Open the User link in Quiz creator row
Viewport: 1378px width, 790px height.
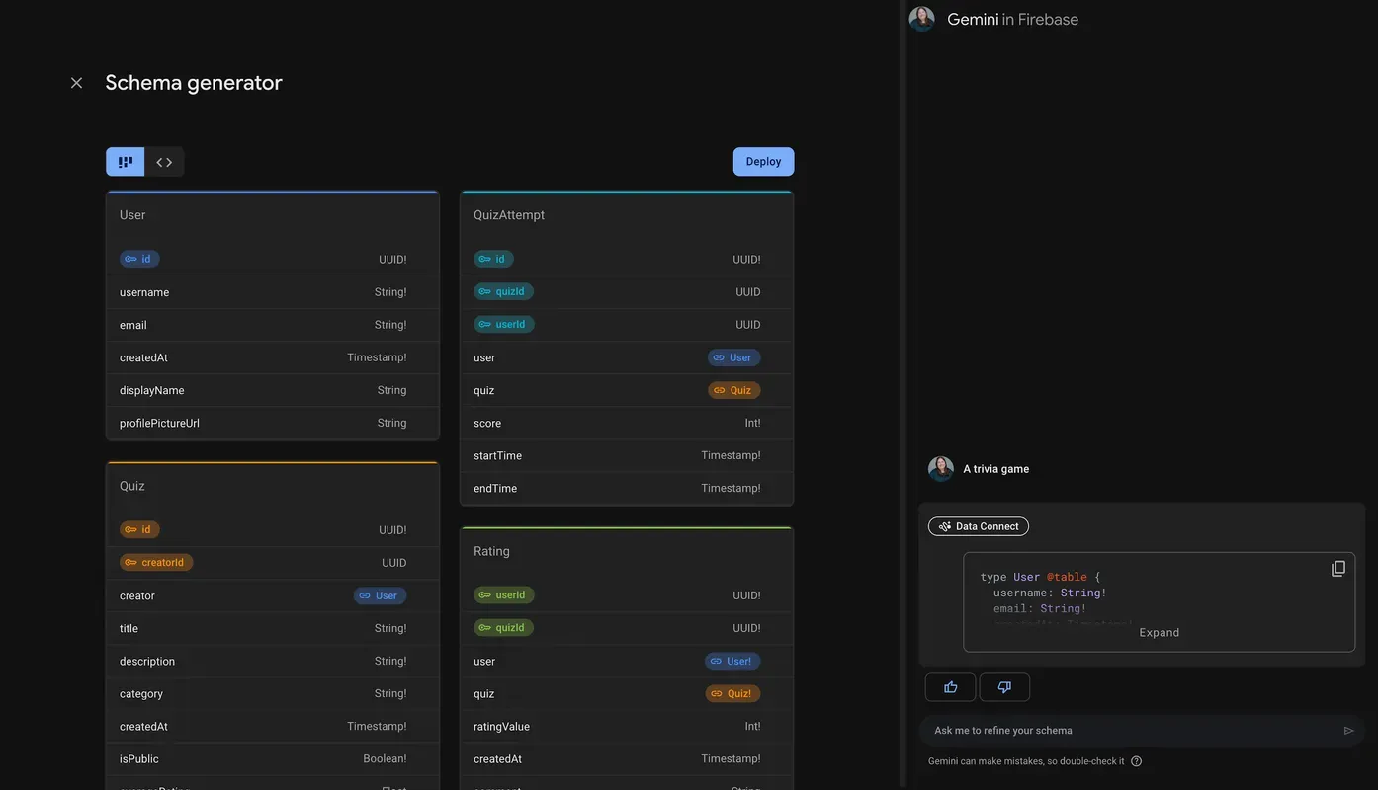pos(381,595)
